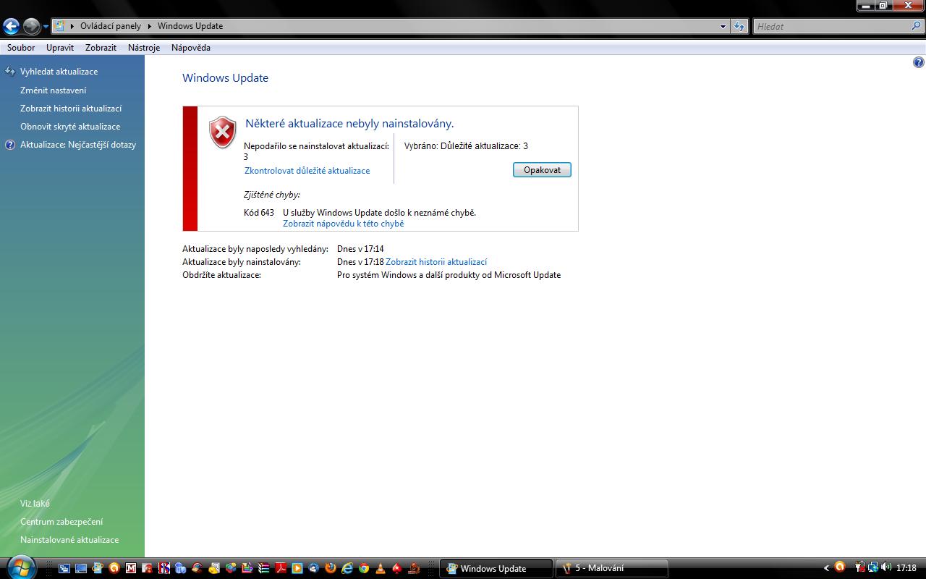Image resolution: width=926 pixels, height=579 pixels.
Task: Click the volume speaker tray icon
Action: (x=887, y=567)
